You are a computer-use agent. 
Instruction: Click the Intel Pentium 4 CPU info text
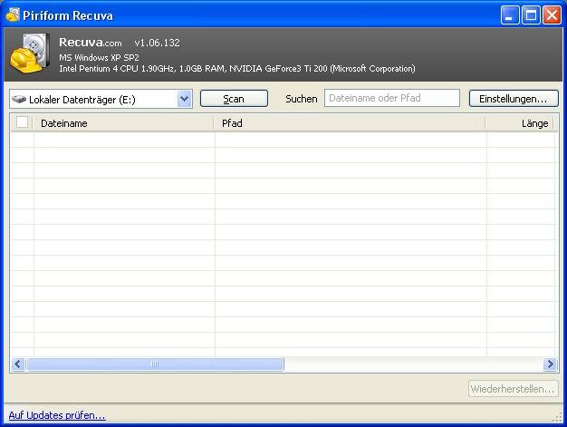pyautogui.click(x=237, y=68)
